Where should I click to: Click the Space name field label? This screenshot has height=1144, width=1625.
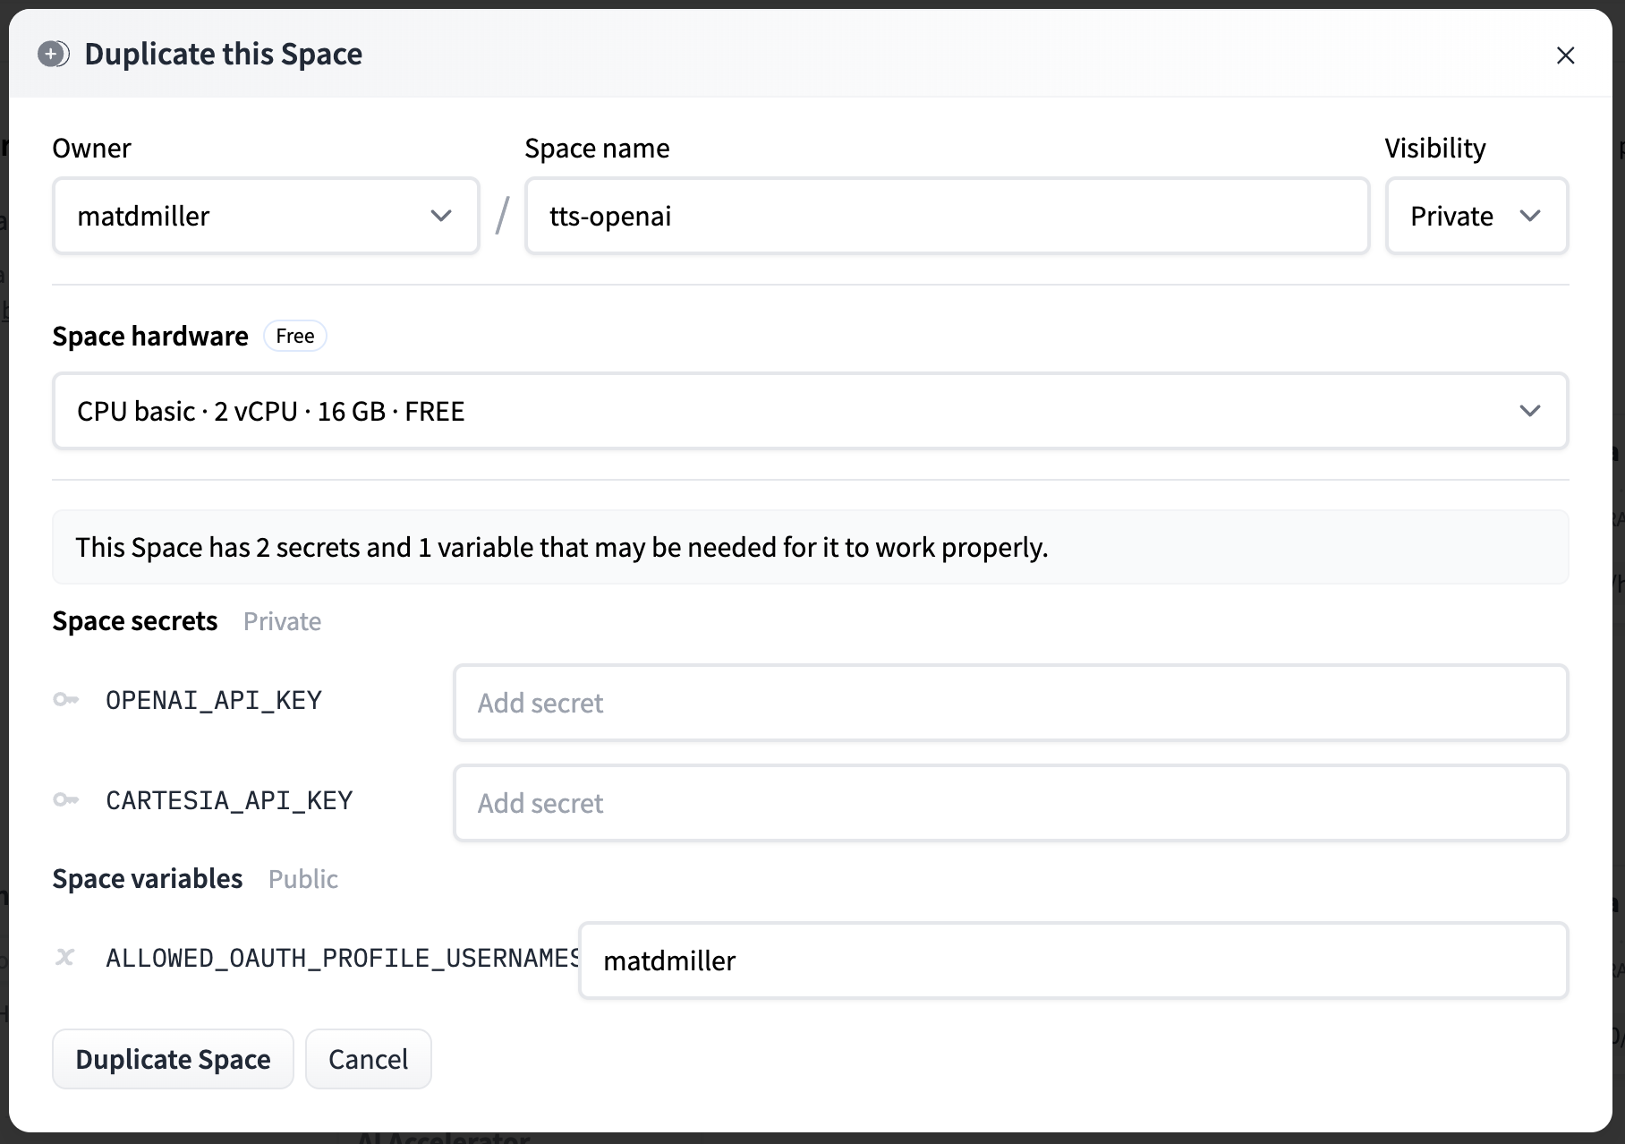597,148
